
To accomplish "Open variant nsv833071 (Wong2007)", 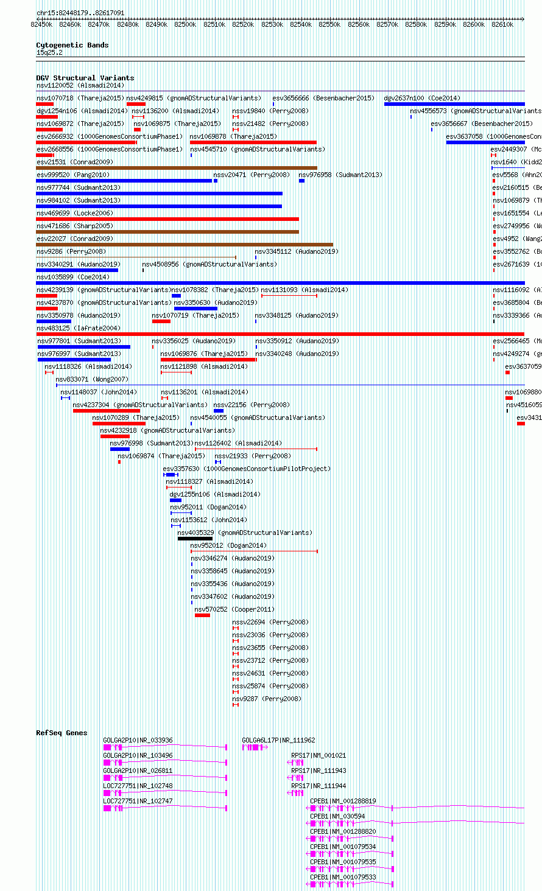I will 92,379.
